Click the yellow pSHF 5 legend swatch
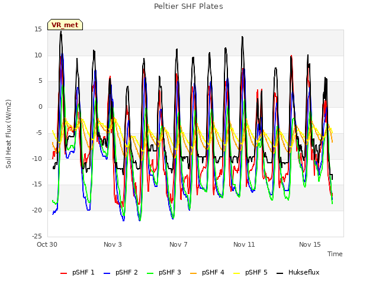This screenshot has width=379, height=284. [237, 273]
